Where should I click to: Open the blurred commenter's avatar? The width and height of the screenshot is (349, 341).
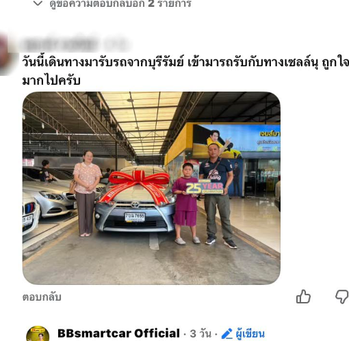(x=5, y=55)
